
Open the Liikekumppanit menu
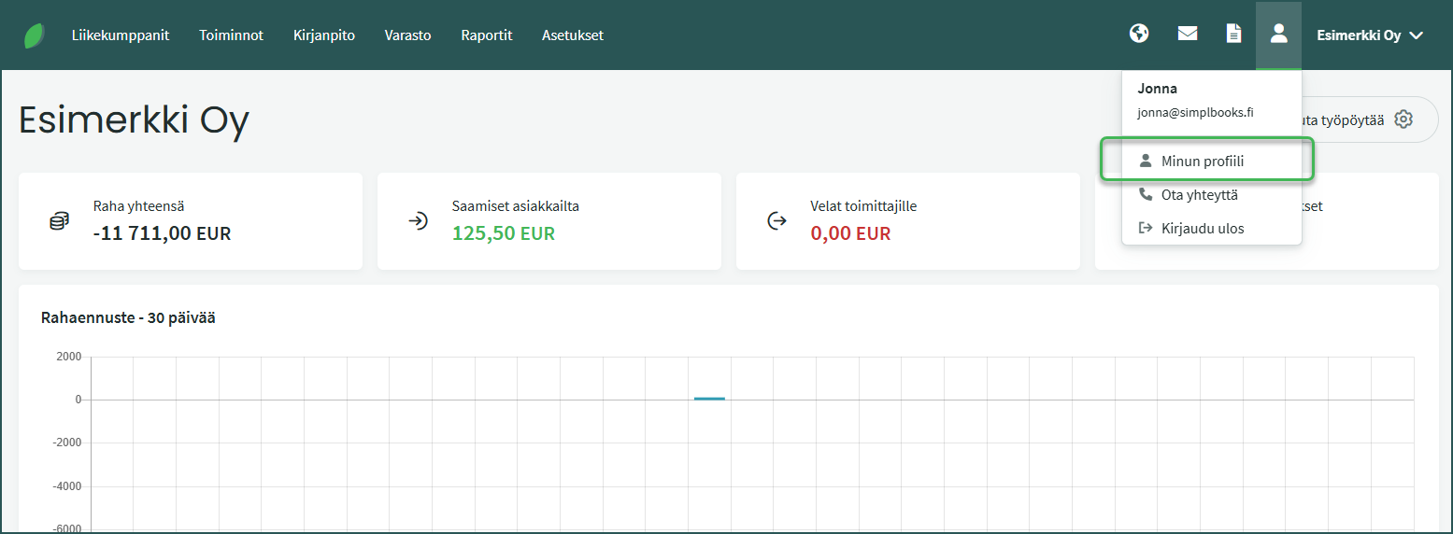click(x=121, y=35)
